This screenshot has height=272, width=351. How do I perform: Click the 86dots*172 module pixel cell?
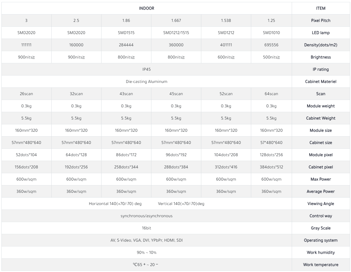pyautogui.click(x=126, y=155)
